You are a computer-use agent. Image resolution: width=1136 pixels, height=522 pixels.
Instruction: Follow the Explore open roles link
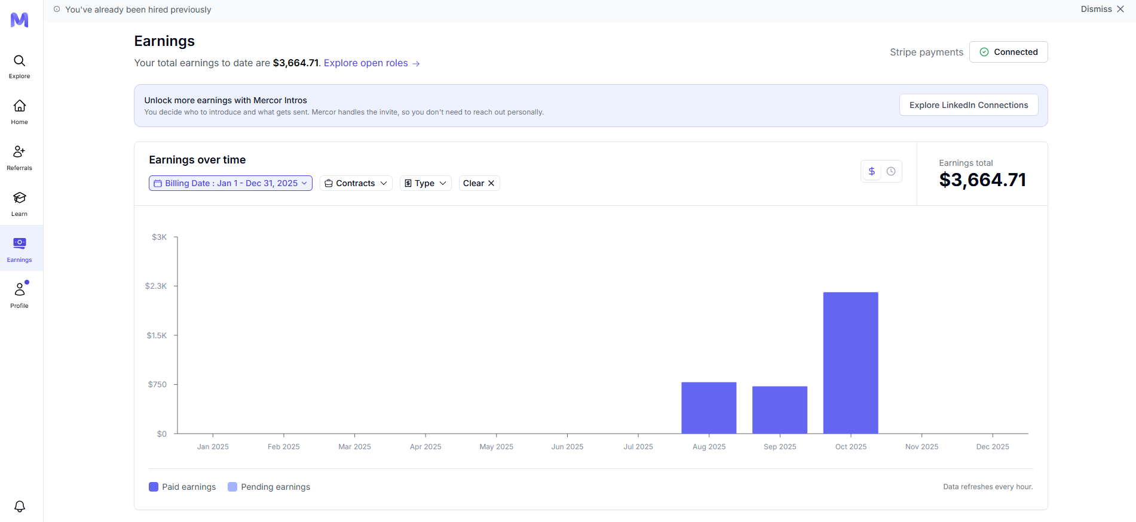coord(372,63)
